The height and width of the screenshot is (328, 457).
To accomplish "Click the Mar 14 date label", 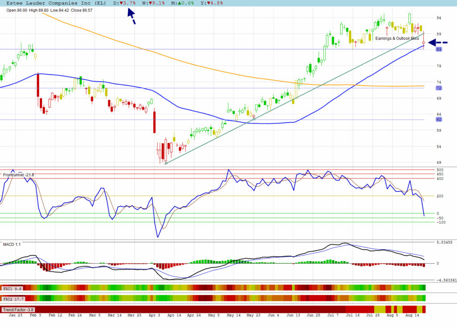I will (x=115, y=315).
